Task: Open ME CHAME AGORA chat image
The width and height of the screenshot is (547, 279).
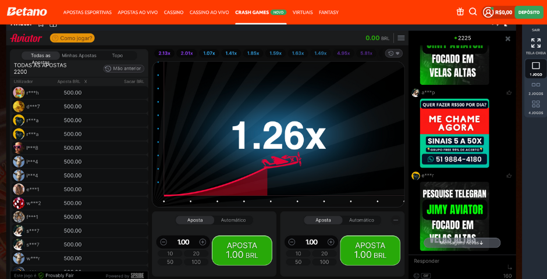Action: coord(454,134)
